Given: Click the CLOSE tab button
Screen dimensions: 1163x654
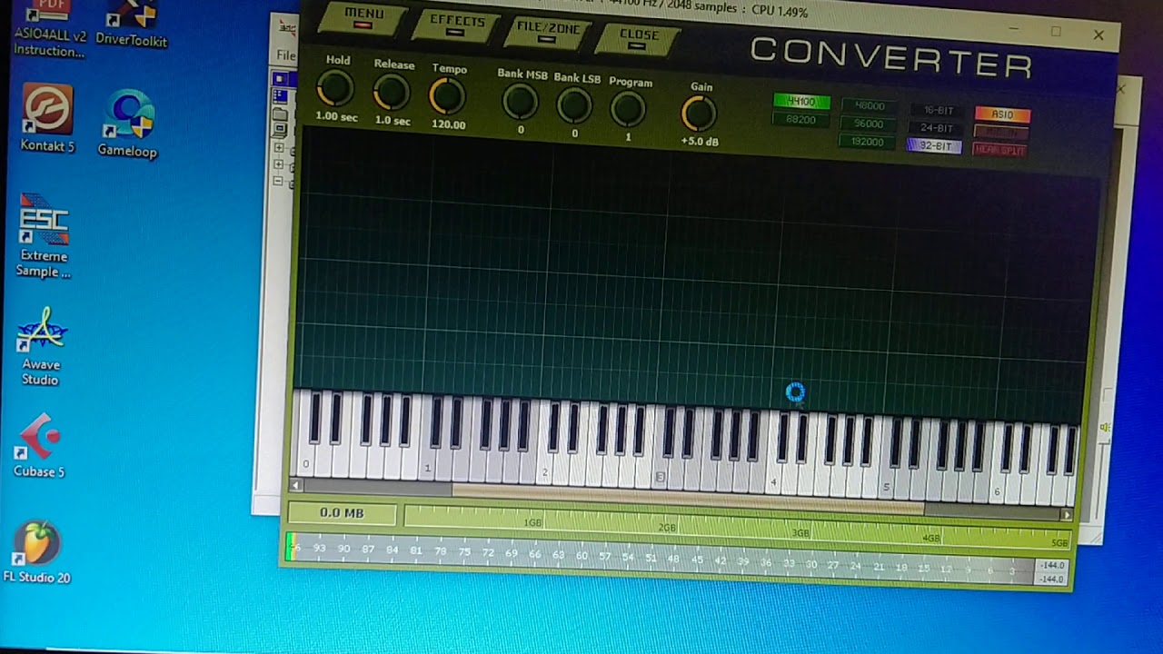Looking at the screenshot, I should [639, 37].
